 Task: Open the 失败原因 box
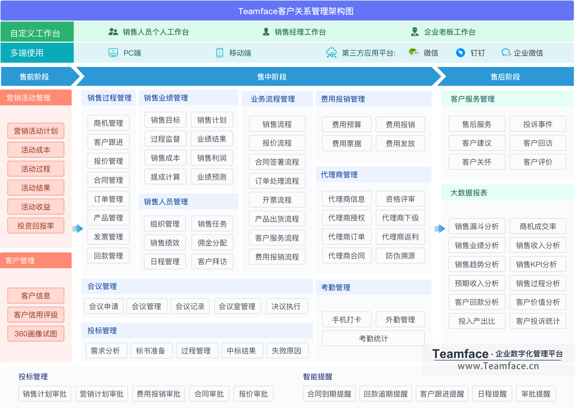tap(287, 351)
